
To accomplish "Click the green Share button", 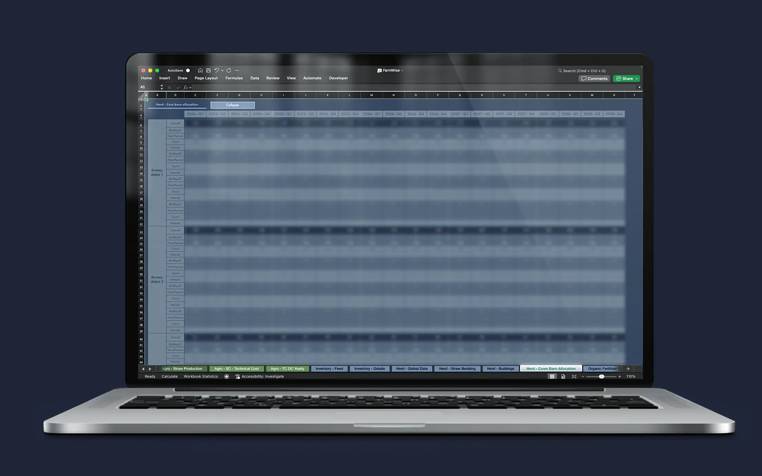I will click(626, 79).
